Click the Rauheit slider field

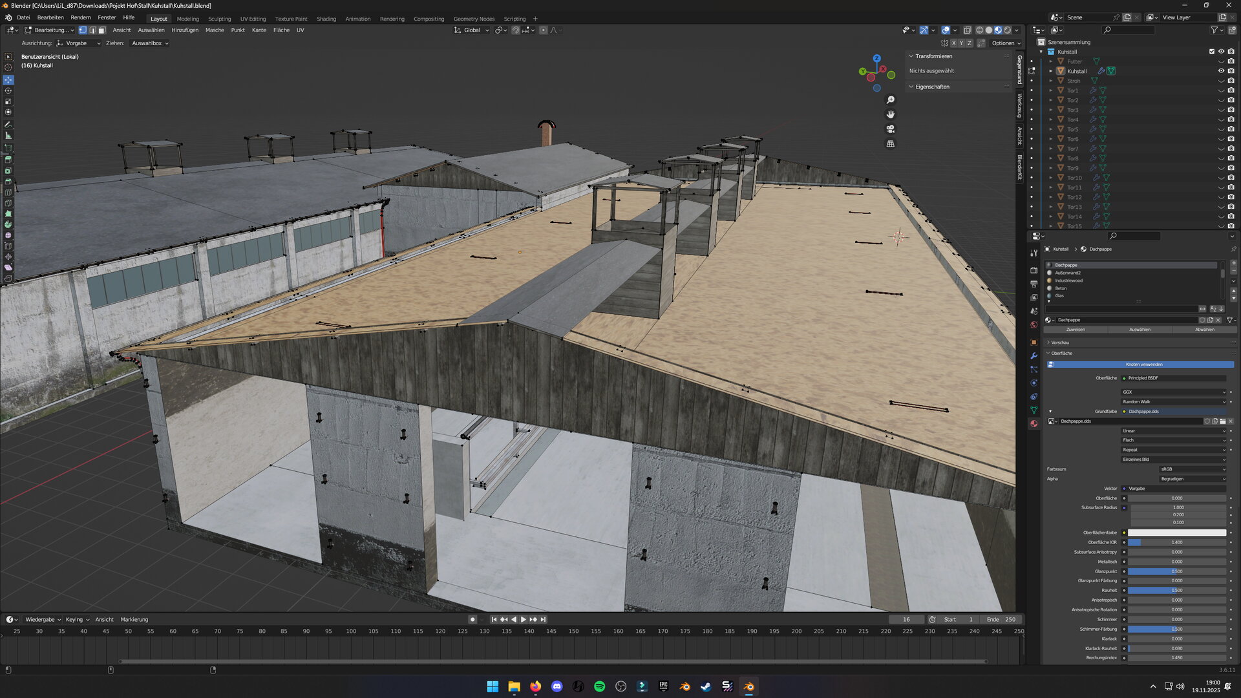(x=1176, y=591)
